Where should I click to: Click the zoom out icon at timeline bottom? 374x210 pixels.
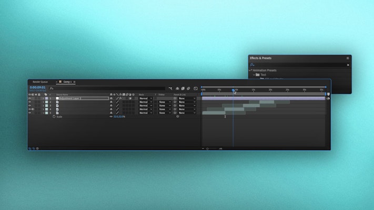click(x=203, y=149)
